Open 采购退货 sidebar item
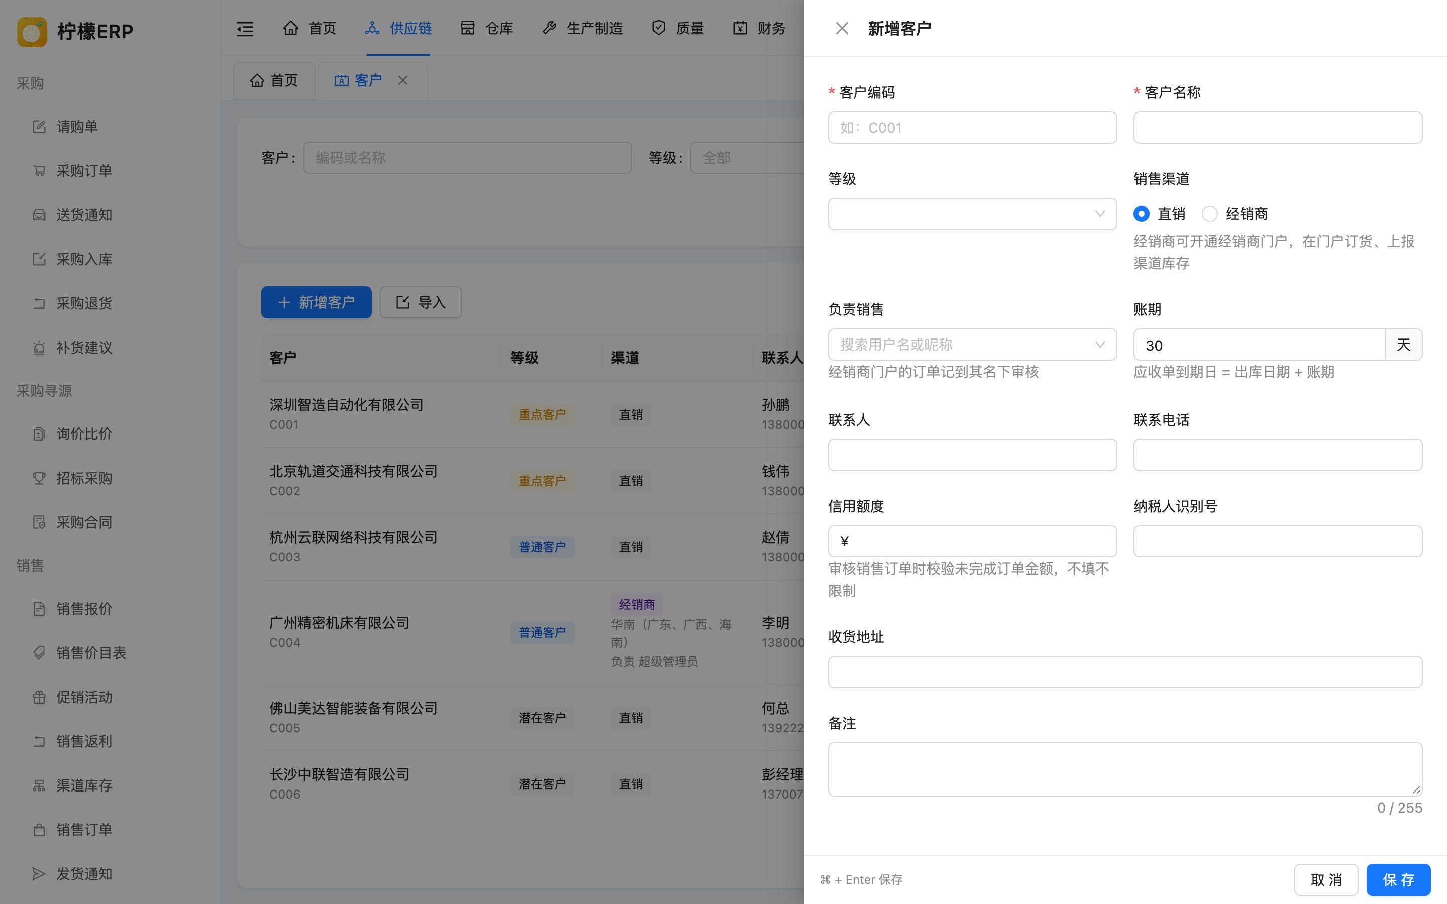The image size is (1447, 904). tap(110, 303)
